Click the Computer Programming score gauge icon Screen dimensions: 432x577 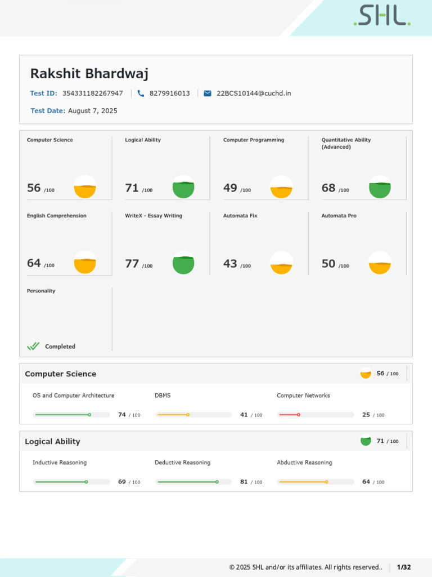(x=281, y=187)
